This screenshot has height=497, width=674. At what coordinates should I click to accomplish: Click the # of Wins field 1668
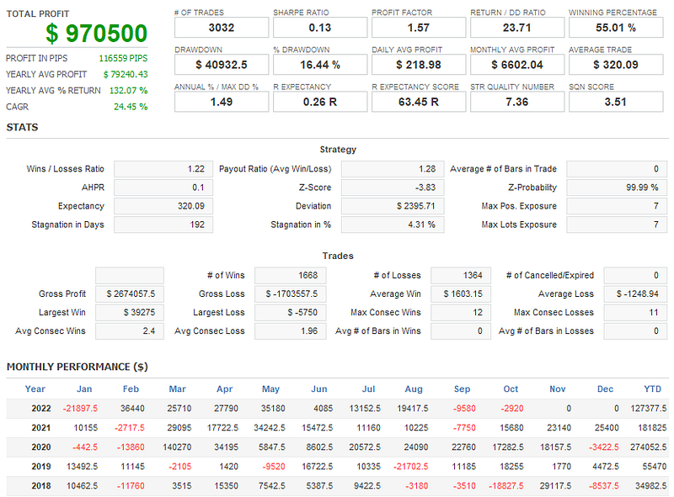coord(290,276)
